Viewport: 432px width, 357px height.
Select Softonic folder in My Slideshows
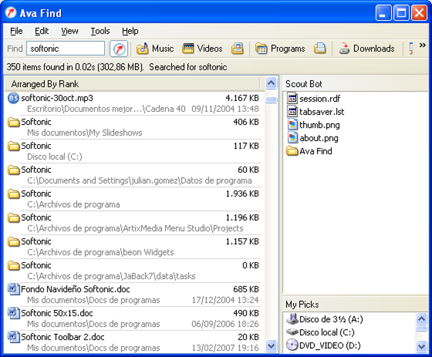pos(133,127)
